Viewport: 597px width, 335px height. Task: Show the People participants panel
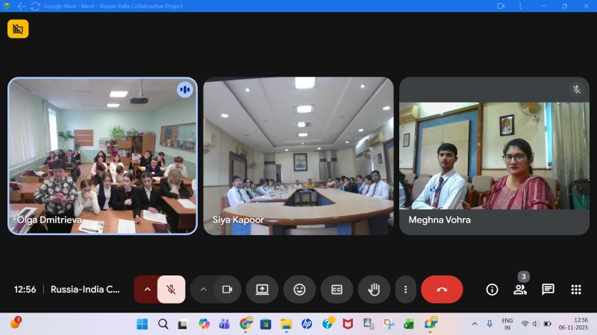tap(520, 290)
